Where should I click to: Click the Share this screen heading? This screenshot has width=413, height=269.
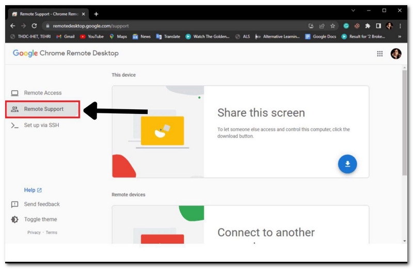click(261, 113)
